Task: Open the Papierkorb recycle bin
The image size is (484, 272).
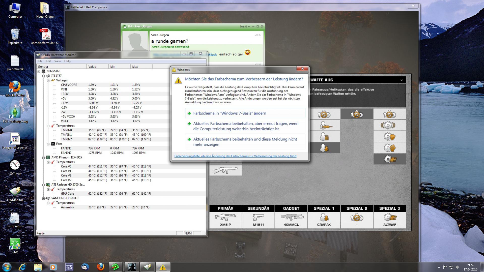Action: click(x=15, y=37)
